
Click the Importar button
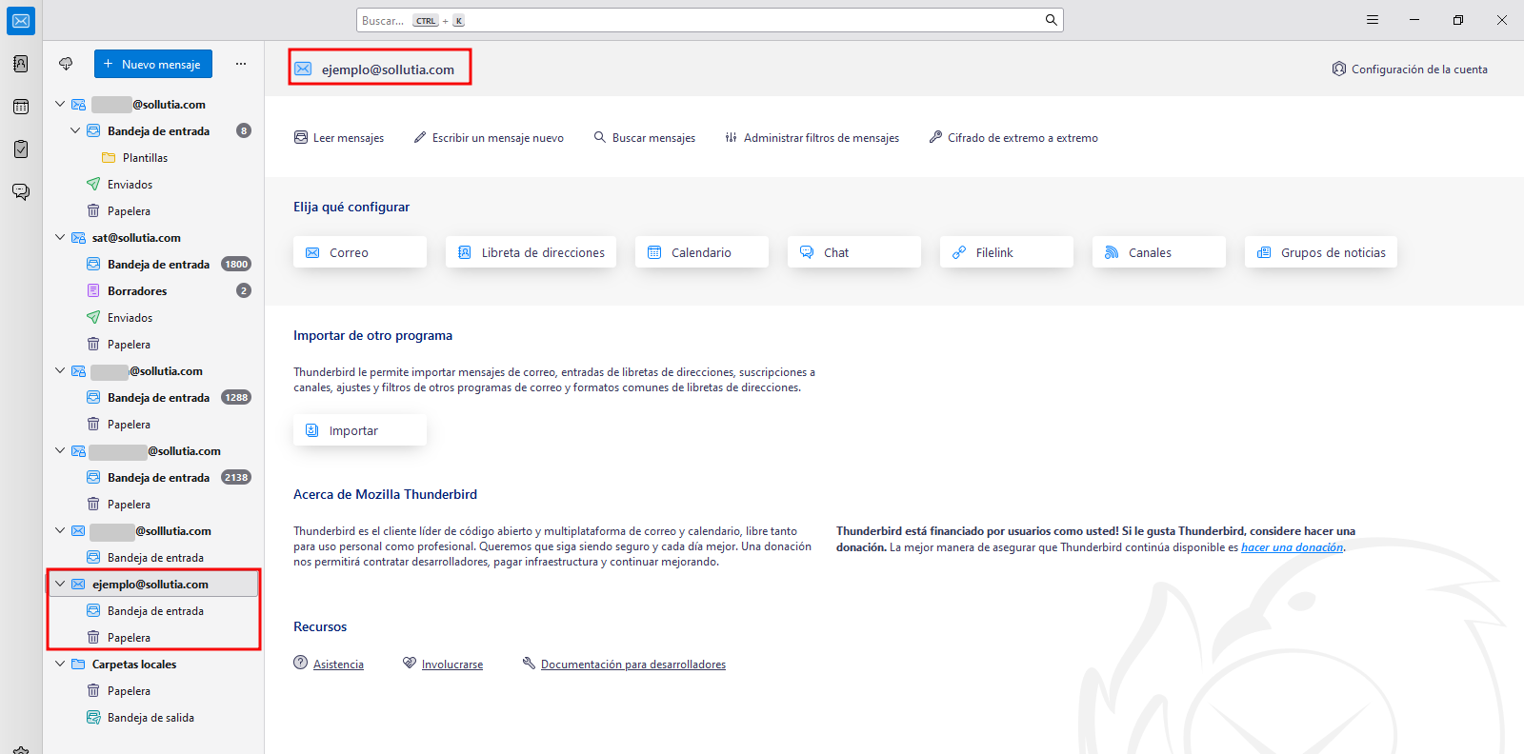point(360,430)
